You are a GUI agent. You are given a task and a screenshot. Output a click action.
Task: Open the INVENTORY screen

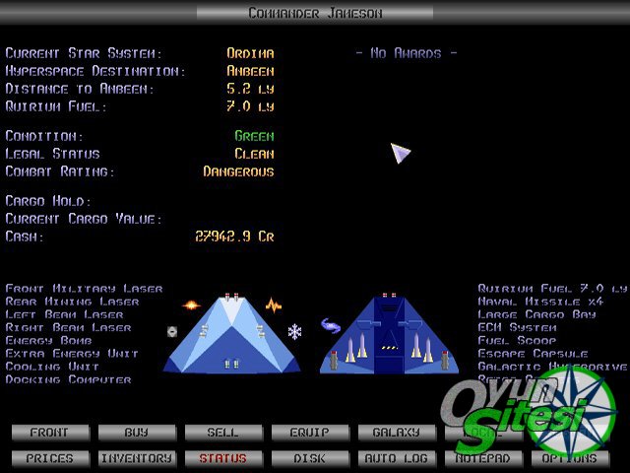coord(137,458)
